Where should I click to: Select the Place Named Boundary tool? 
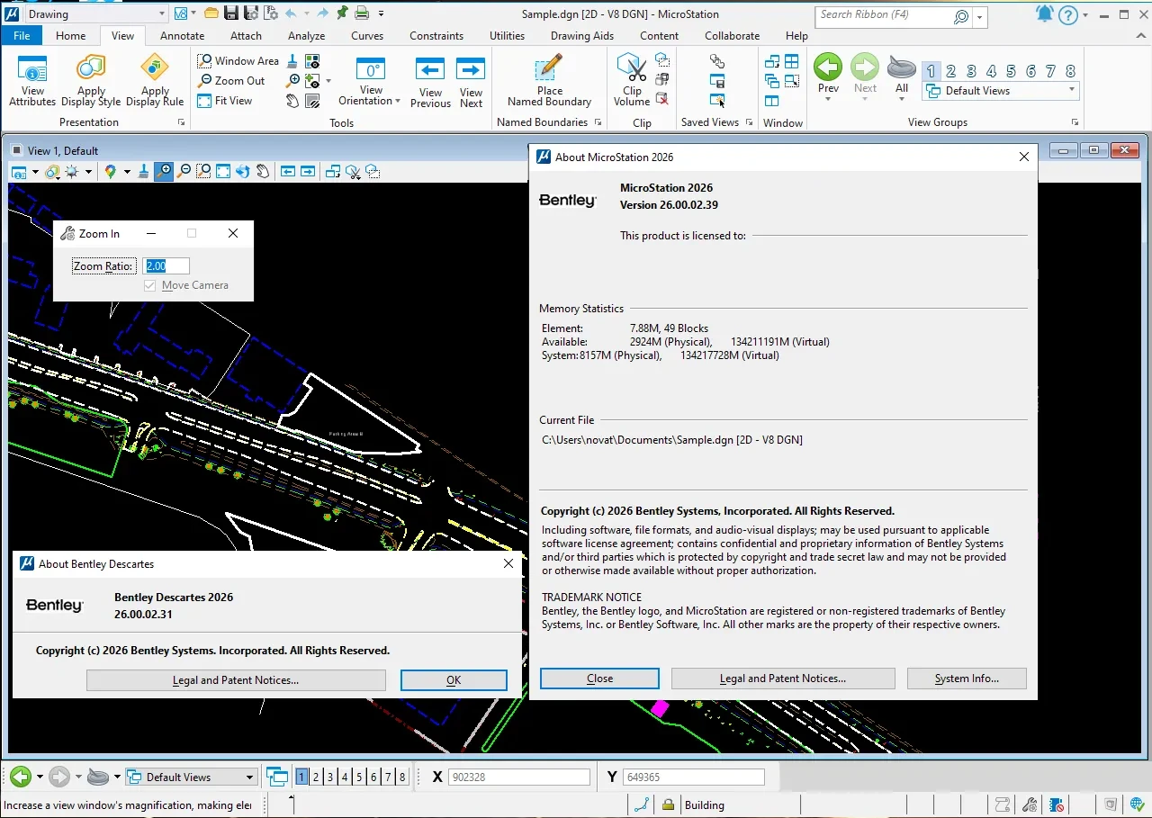549,81
